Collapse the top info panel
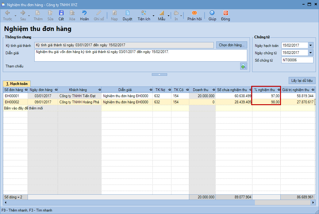The width and height of the screenshot is (319, 214). coord(159,75)
